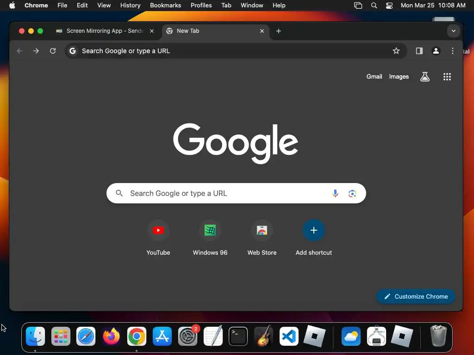Open Finder from the Dock
Screen dimensions: 474x355
click(x=35, y=337)
